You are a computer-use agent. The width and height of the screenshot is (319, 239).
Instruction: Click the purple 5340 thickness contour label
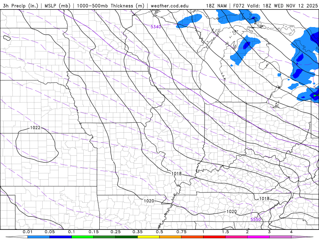156,27
